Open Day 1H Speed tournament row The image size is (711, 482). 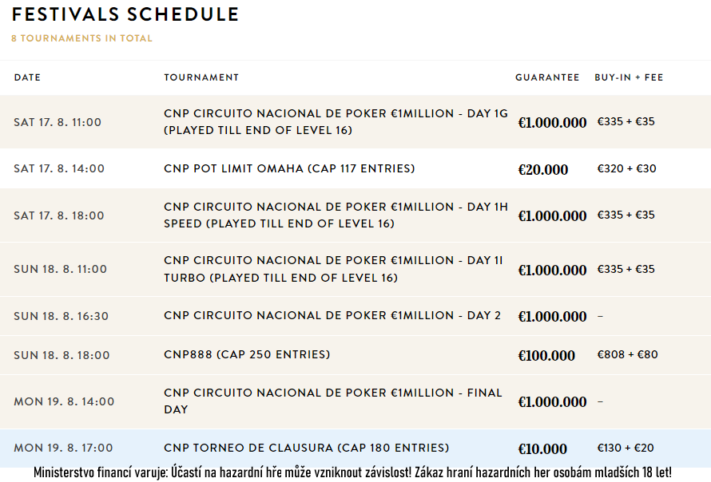point(336,215)
